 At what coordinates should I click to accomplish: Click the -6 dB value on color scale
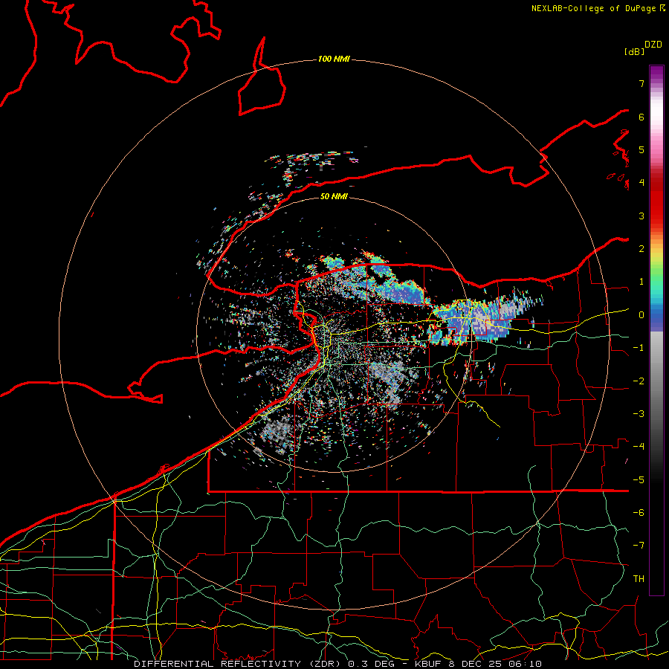tap(639, 513)
